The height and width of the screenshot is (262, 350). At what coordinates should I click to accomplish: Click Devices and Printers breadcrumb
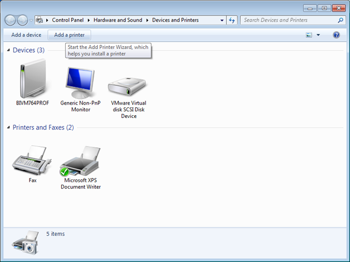(x=176, y=20)
